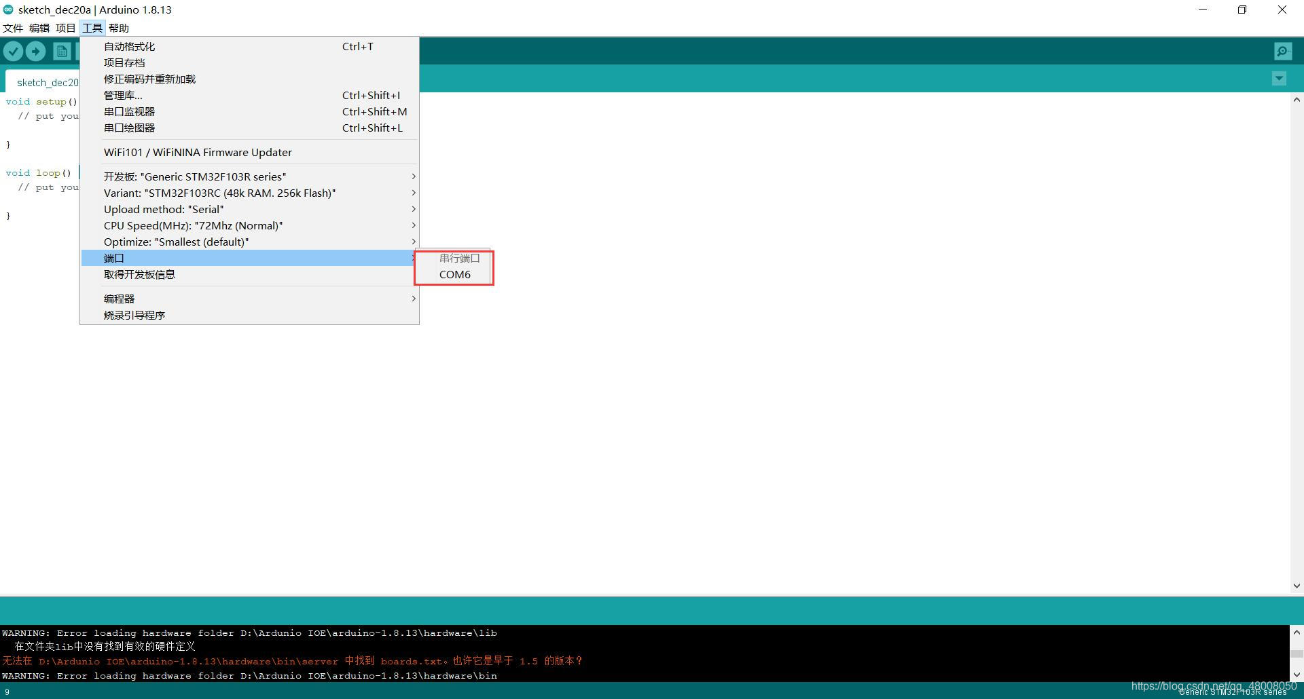
Task: Open 串口监视器 from the menu
Action: [x=249, y=111]
